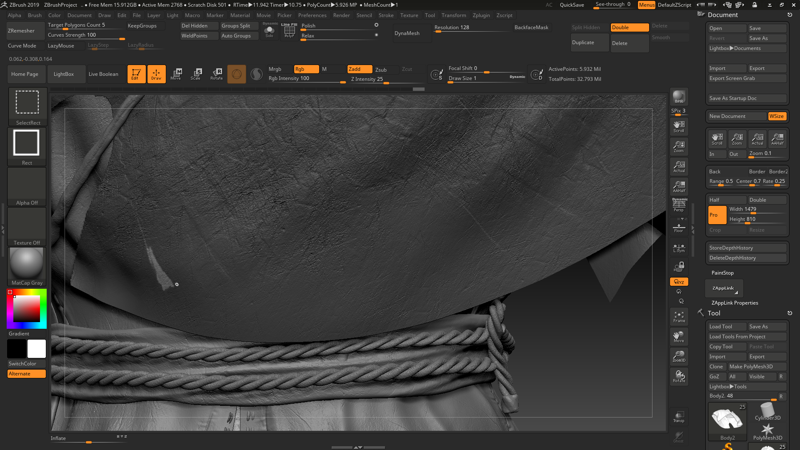
Task: Click the right-shelf Move hand icon
Action: point(679,337)
